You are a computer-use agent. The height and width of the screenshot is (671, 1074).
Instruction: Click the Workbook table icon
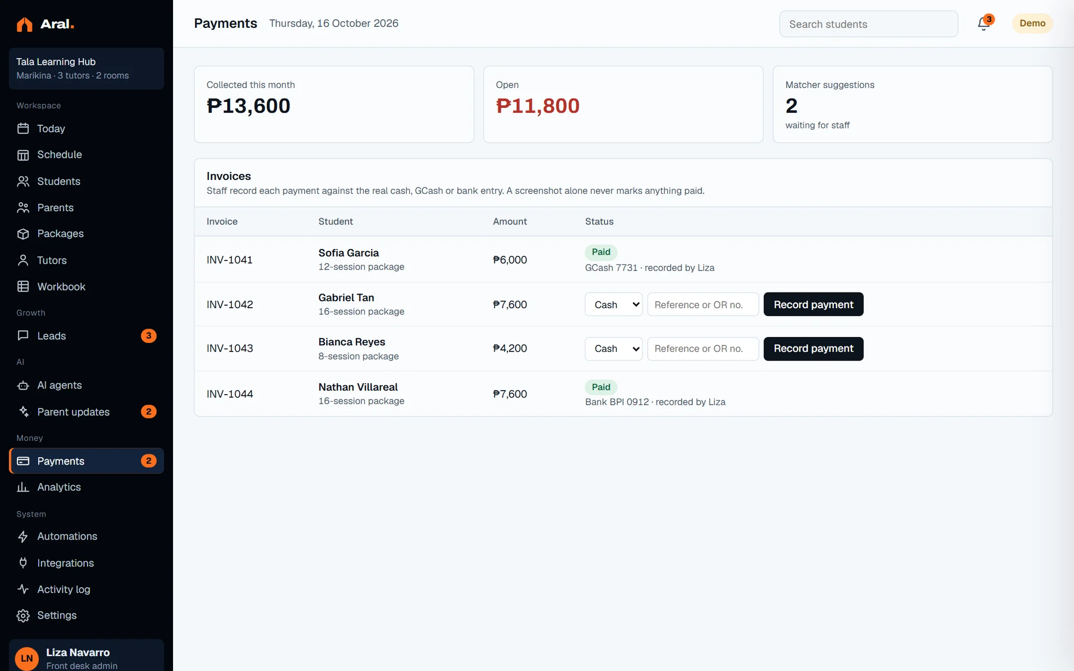23,286
